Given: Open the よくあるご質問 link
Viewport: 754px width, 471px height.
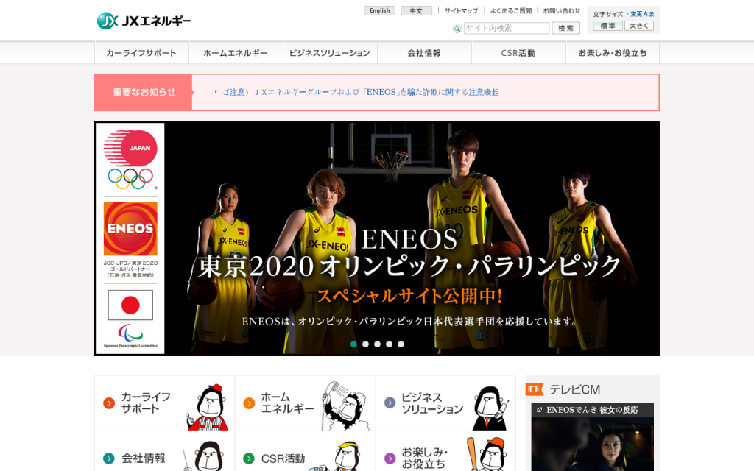Looking at the screenshot, I should (511, 10).
